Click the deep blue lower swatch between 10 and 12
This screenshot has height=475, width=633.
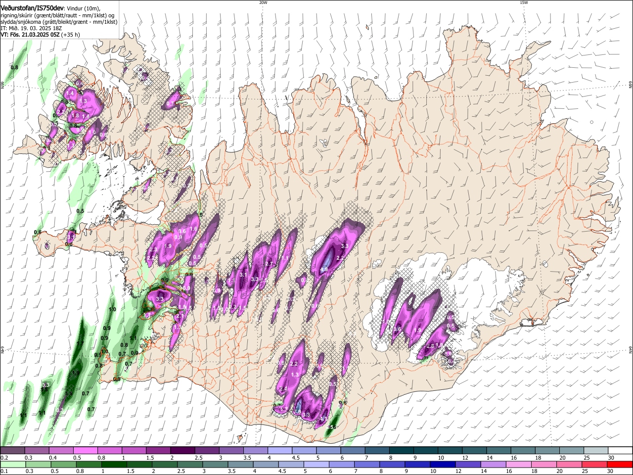(443, 464)
